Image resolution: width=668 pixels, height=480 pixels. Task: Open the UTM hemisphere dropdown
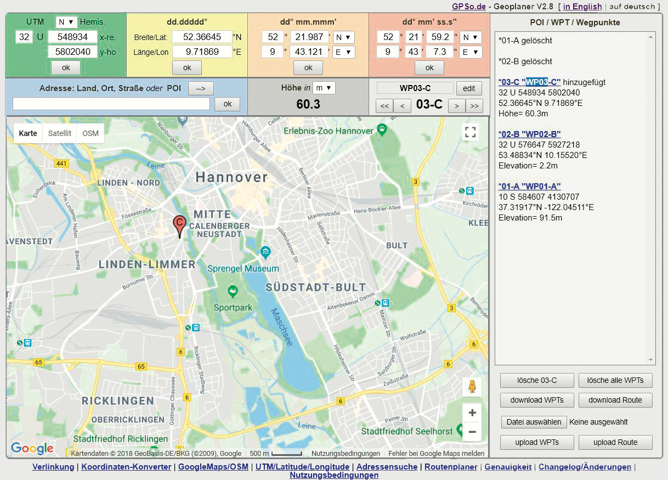[x=66, y=22]
